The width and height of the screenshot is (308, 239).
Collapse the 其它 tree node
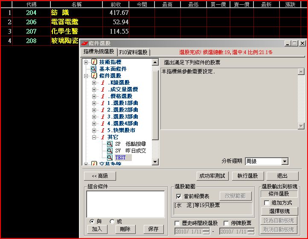pos(94,137)
